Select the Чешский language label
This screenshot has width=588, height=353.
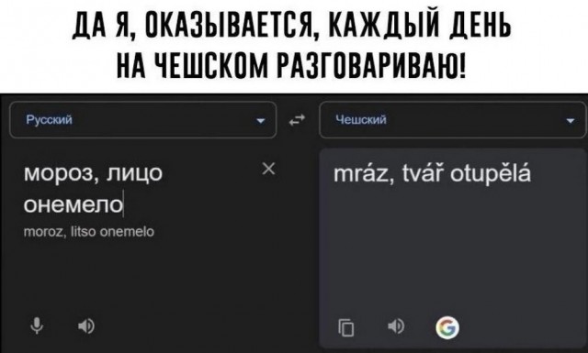click(x=361, y=120)
